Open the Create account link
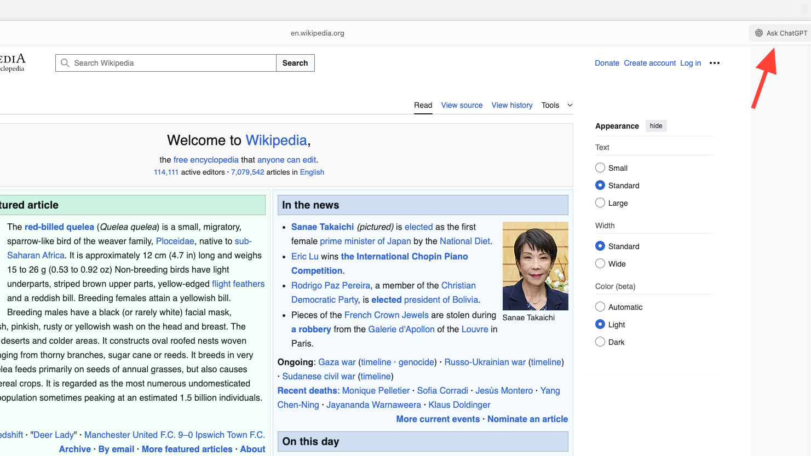 pos(649,63)
